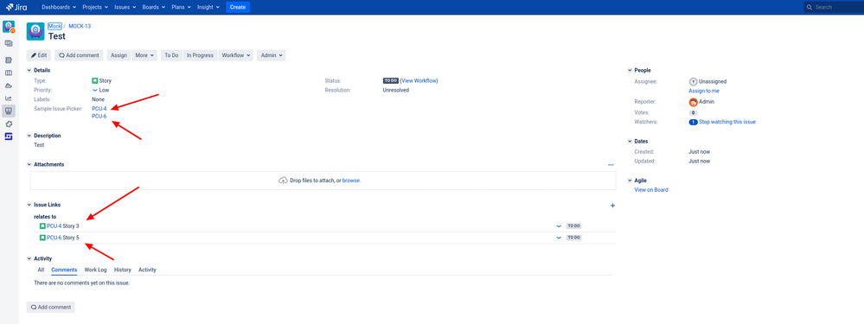Screen dimensions: 864x324
Task: Open the puzzle-piece Components icon in sidebar
Action: (x=9, y=124)
